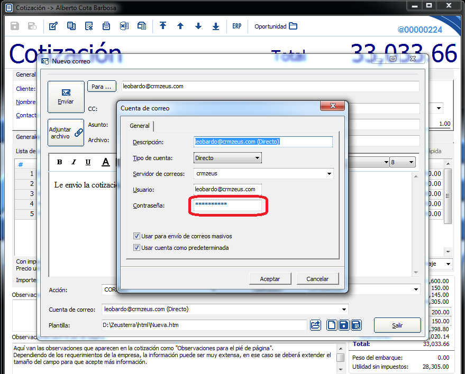
Task: Select the General tab in account dialog
Action: pos(140,126)
